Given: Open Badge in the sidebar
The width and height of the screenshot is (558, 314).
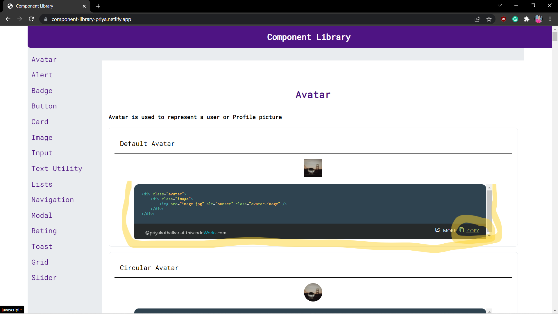Looking at the screenshot, I should point(42,91).
